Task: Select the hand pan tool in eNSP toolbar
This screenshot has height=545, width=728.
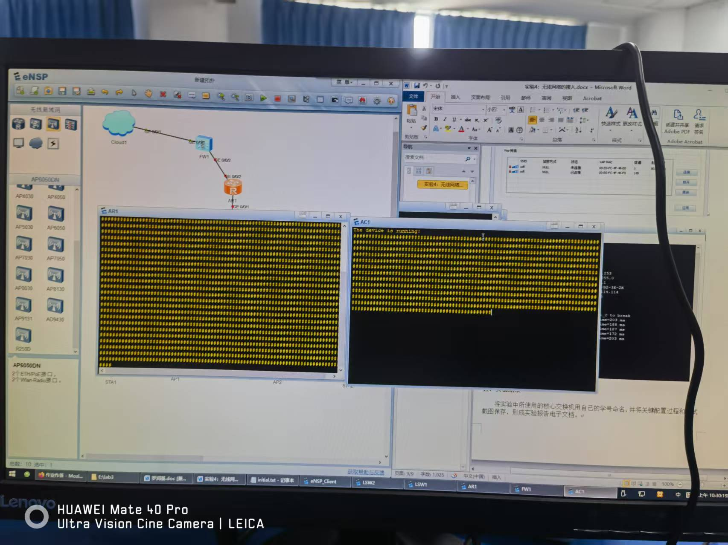Action: tap(148, 93)
